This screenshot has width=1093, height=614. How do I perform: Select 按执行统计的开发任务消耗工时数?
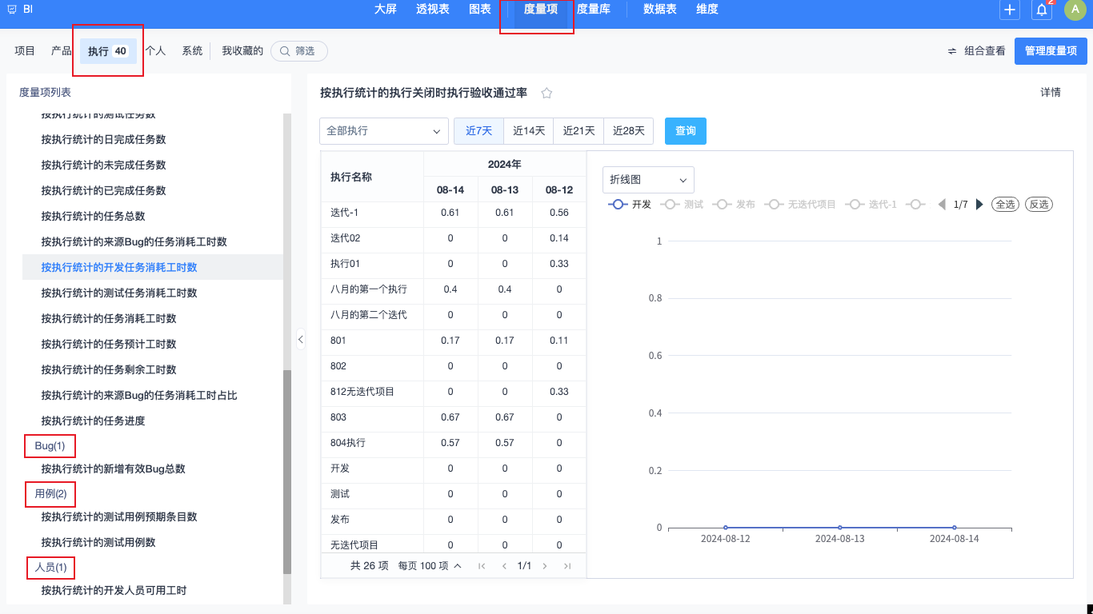(119, 268)
